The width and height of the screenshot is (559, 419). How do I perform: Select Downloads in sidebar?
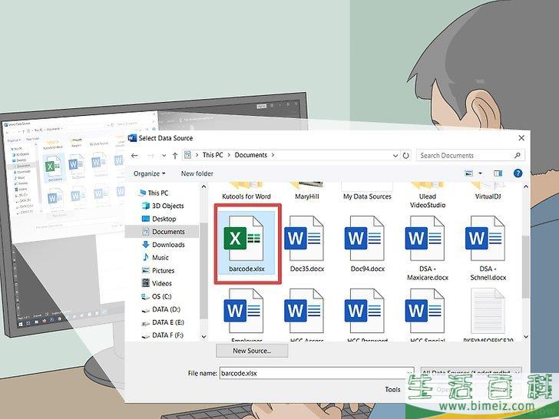point(164,244)
